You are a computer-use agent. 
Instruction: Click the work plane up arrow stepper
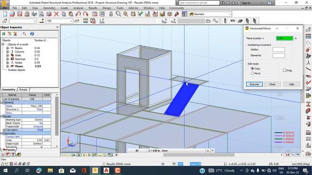click(x=208, y=151)
